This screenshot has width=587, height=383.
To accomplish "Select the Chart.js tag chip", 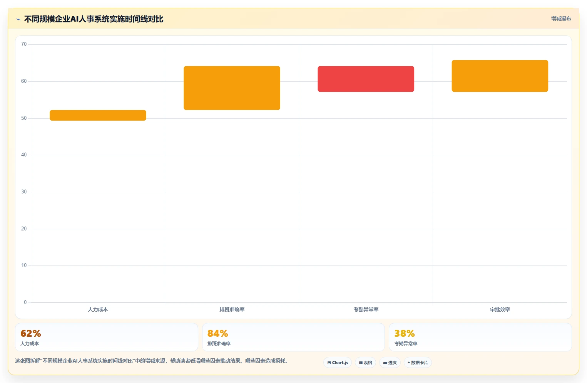I will tap(338, 363).
